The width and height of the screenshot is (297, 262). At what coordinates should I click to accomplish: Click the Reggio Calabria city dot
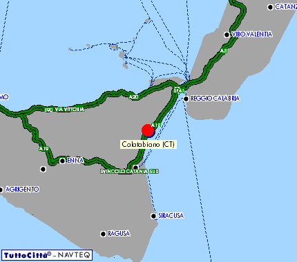click(x=186, y=99)
